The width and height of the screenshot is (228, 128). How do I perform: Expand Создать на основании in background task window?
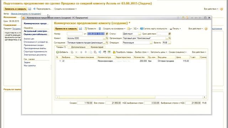(x=65, y=9)
